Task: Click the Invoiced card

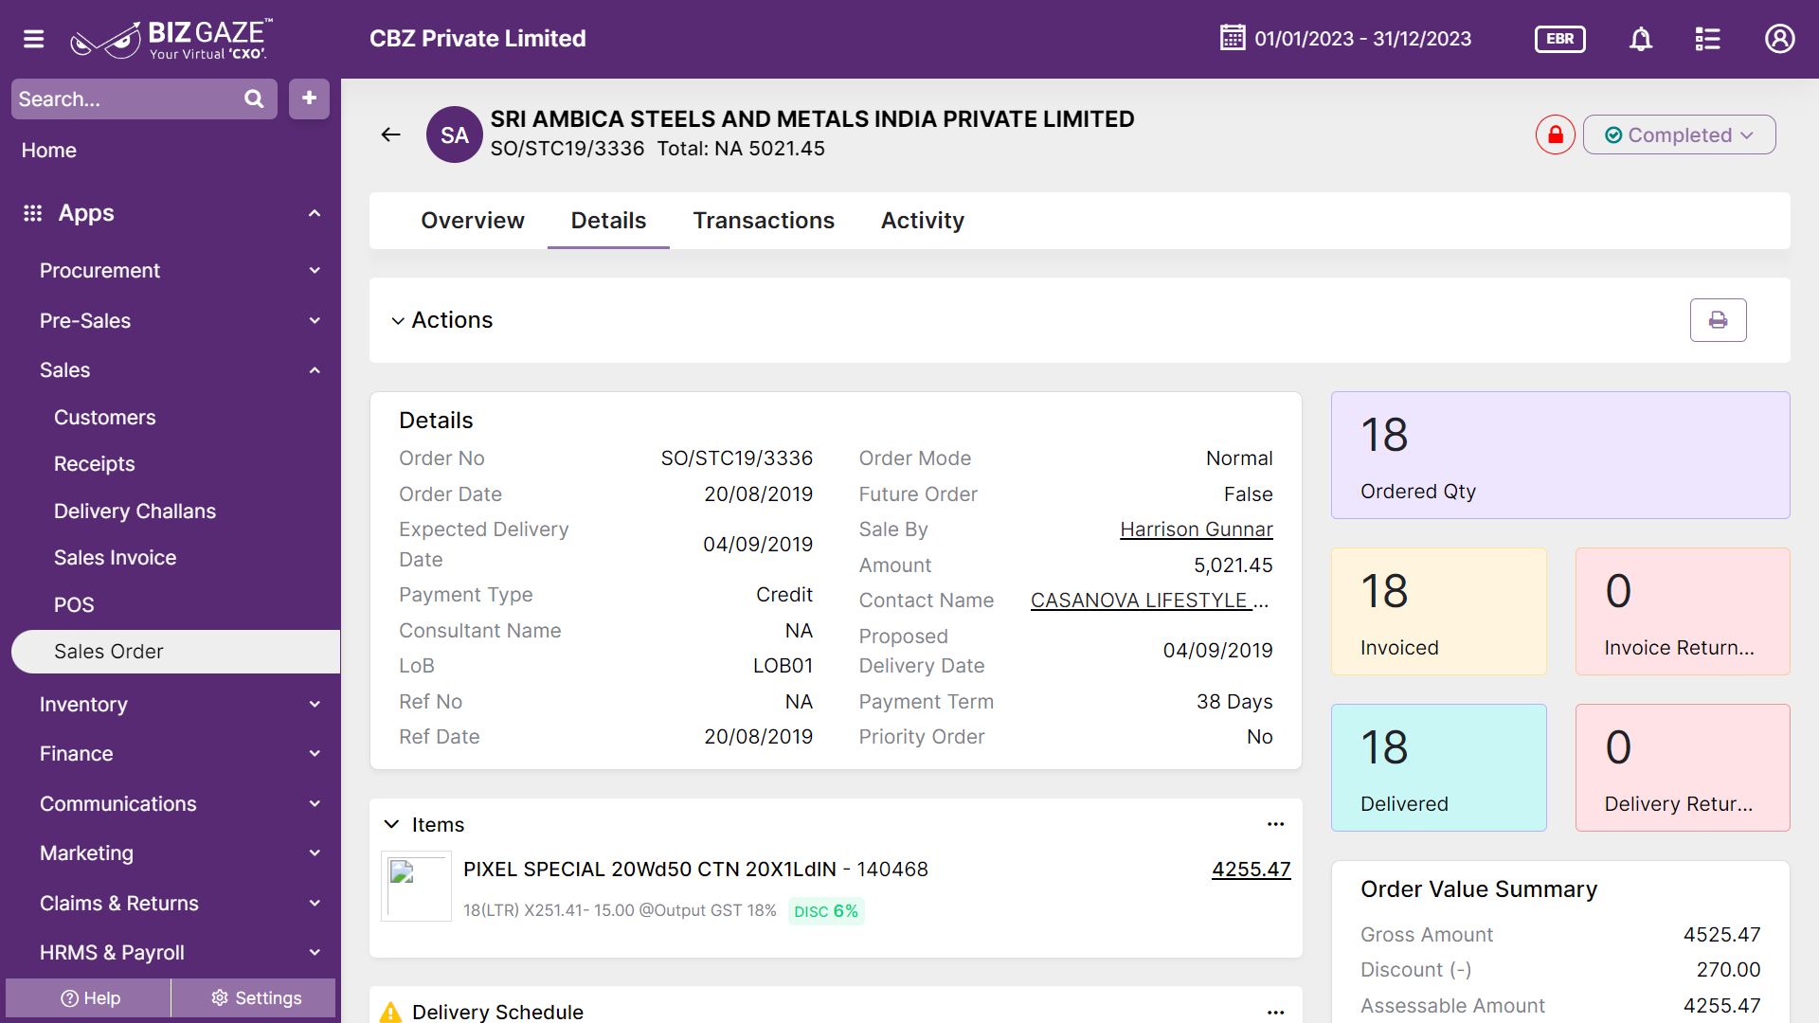Action: point(1438,612)
